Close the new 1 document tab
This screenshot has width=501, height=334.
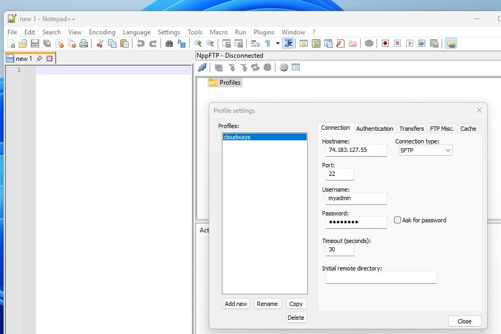point(50,58)
